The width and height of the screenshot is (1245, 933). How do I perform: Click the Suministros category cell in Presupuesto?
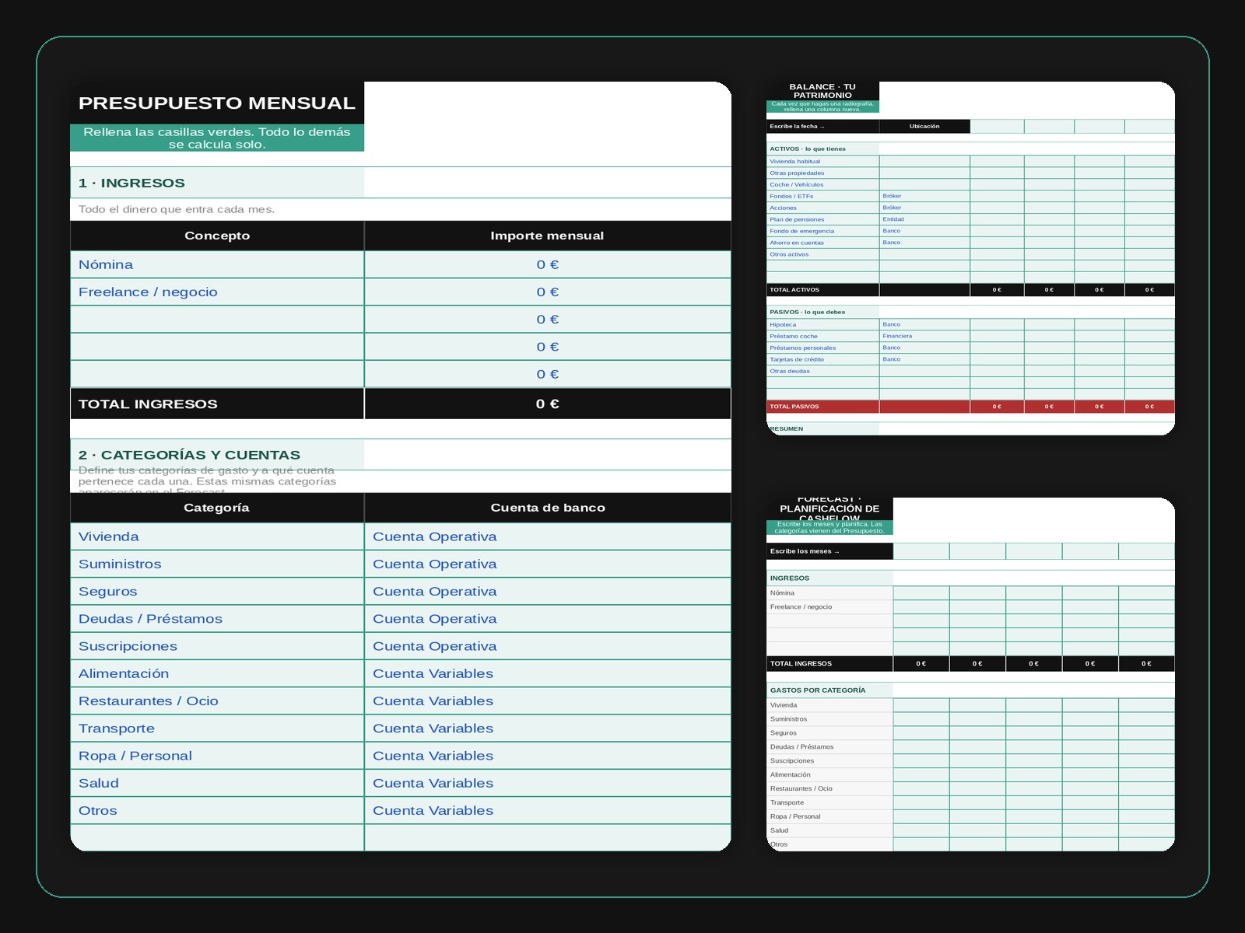[x=217, y=564]
